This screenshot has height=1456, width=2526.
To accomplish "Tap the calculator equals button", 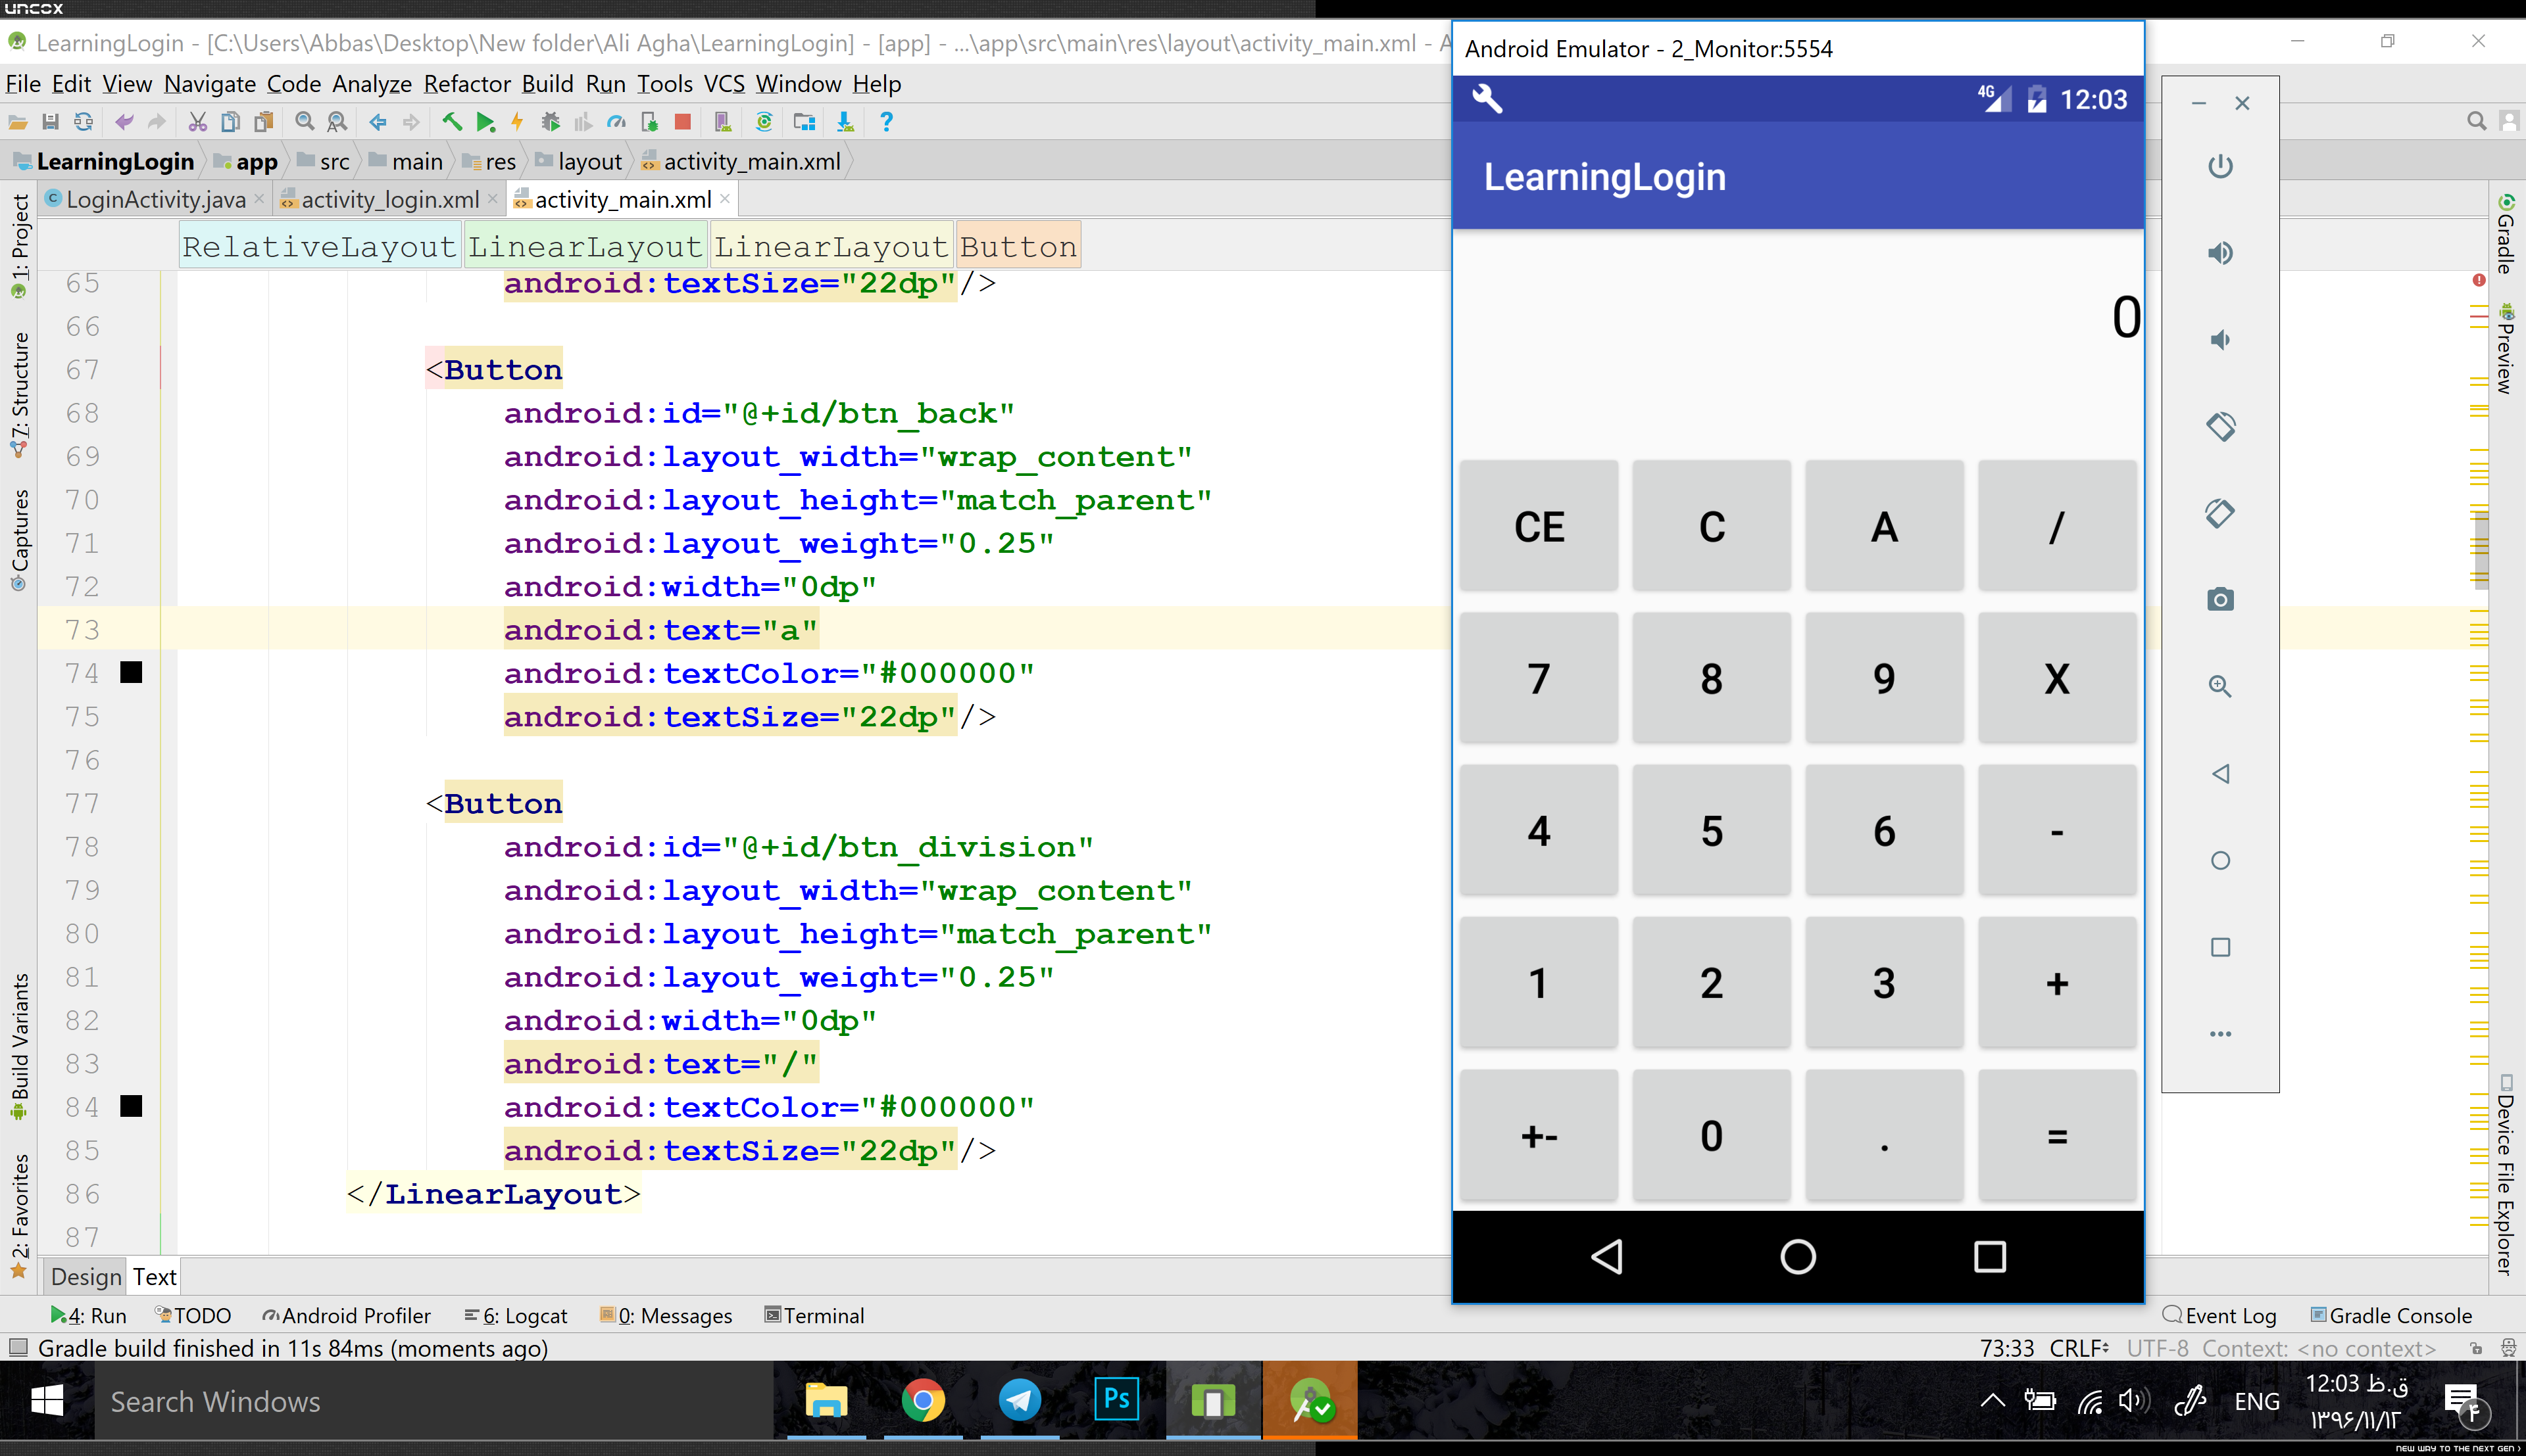I will pos(2057,1135).
